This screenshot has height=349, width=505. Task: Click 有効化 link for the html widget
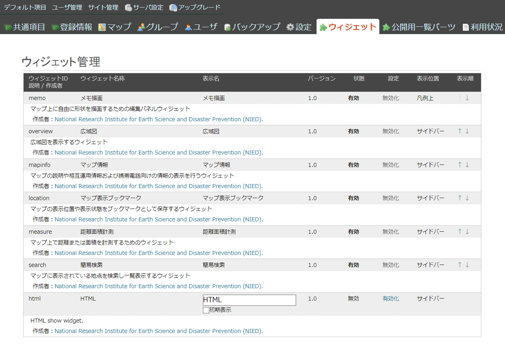[390, 299]
